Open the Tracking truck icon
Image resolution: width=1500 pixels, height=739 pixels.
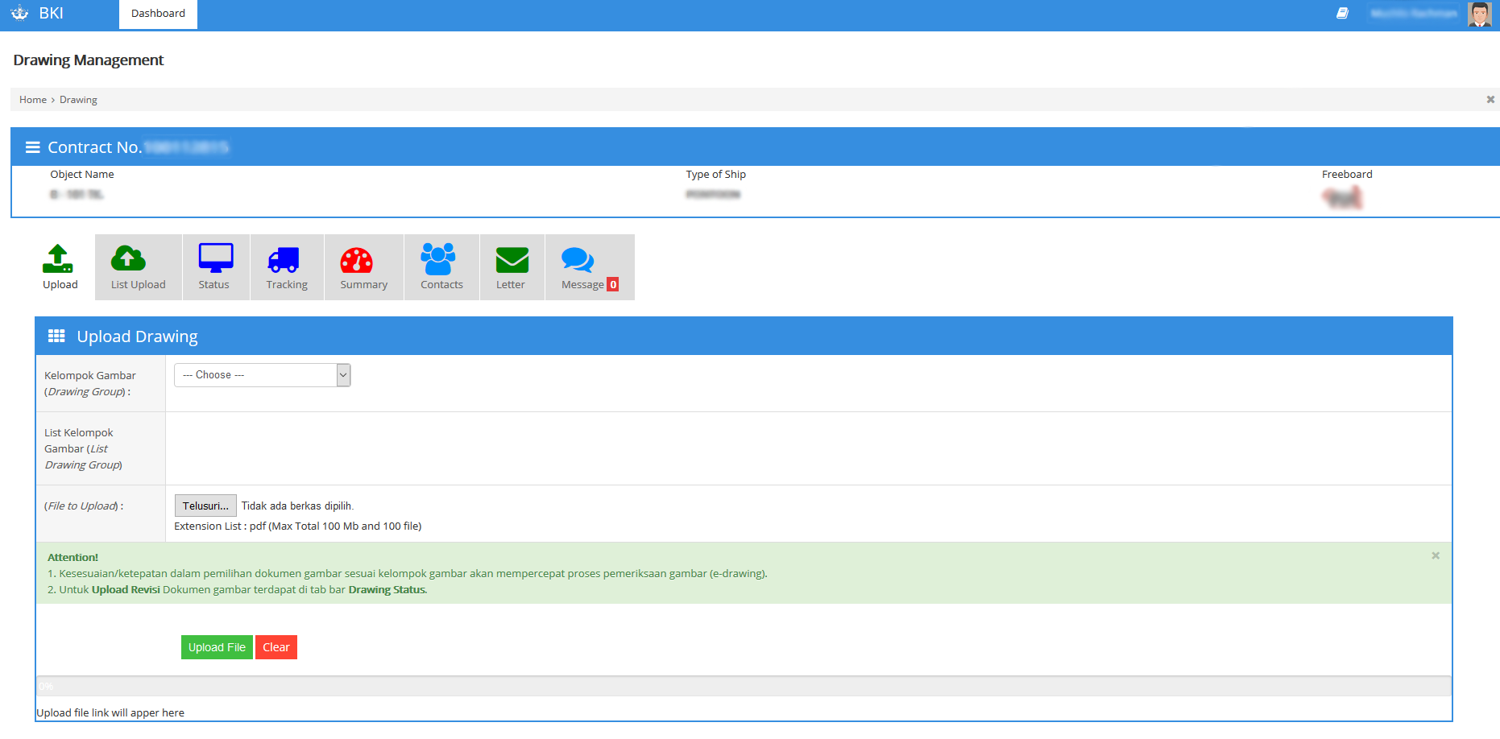(x=284, y=260)
